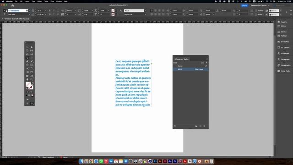The width and height of the screenshot is (293, 165).
Task: Open the Stroke panel
Action: tap(282, 32)
